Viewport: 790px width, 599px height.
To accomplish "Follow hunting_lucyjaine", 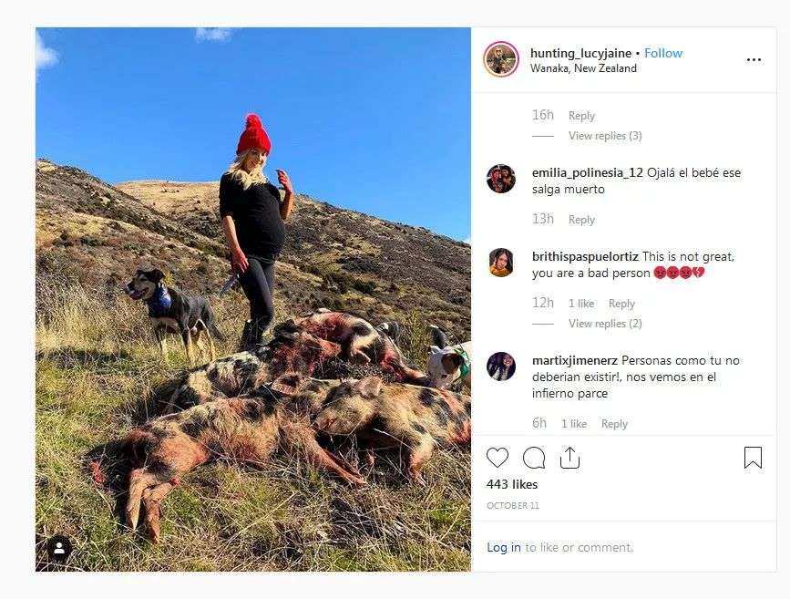I will [663, 53].
